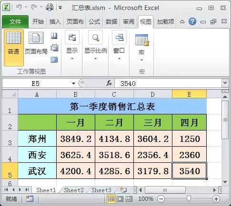The height and width of the screenshot is (206, 231).
Task: Open the 宏 dropdown arrow
Action: [x=141, y=60]
